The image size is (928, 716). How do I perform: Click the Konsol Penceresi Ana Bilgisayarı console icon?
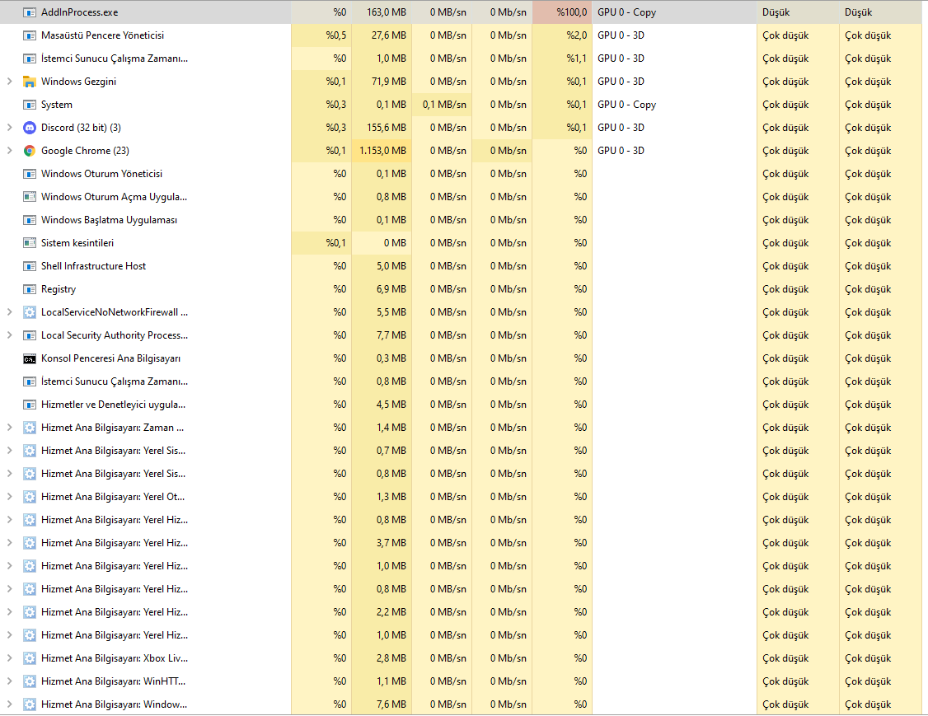pyautogui.click(x=30, y=358)
